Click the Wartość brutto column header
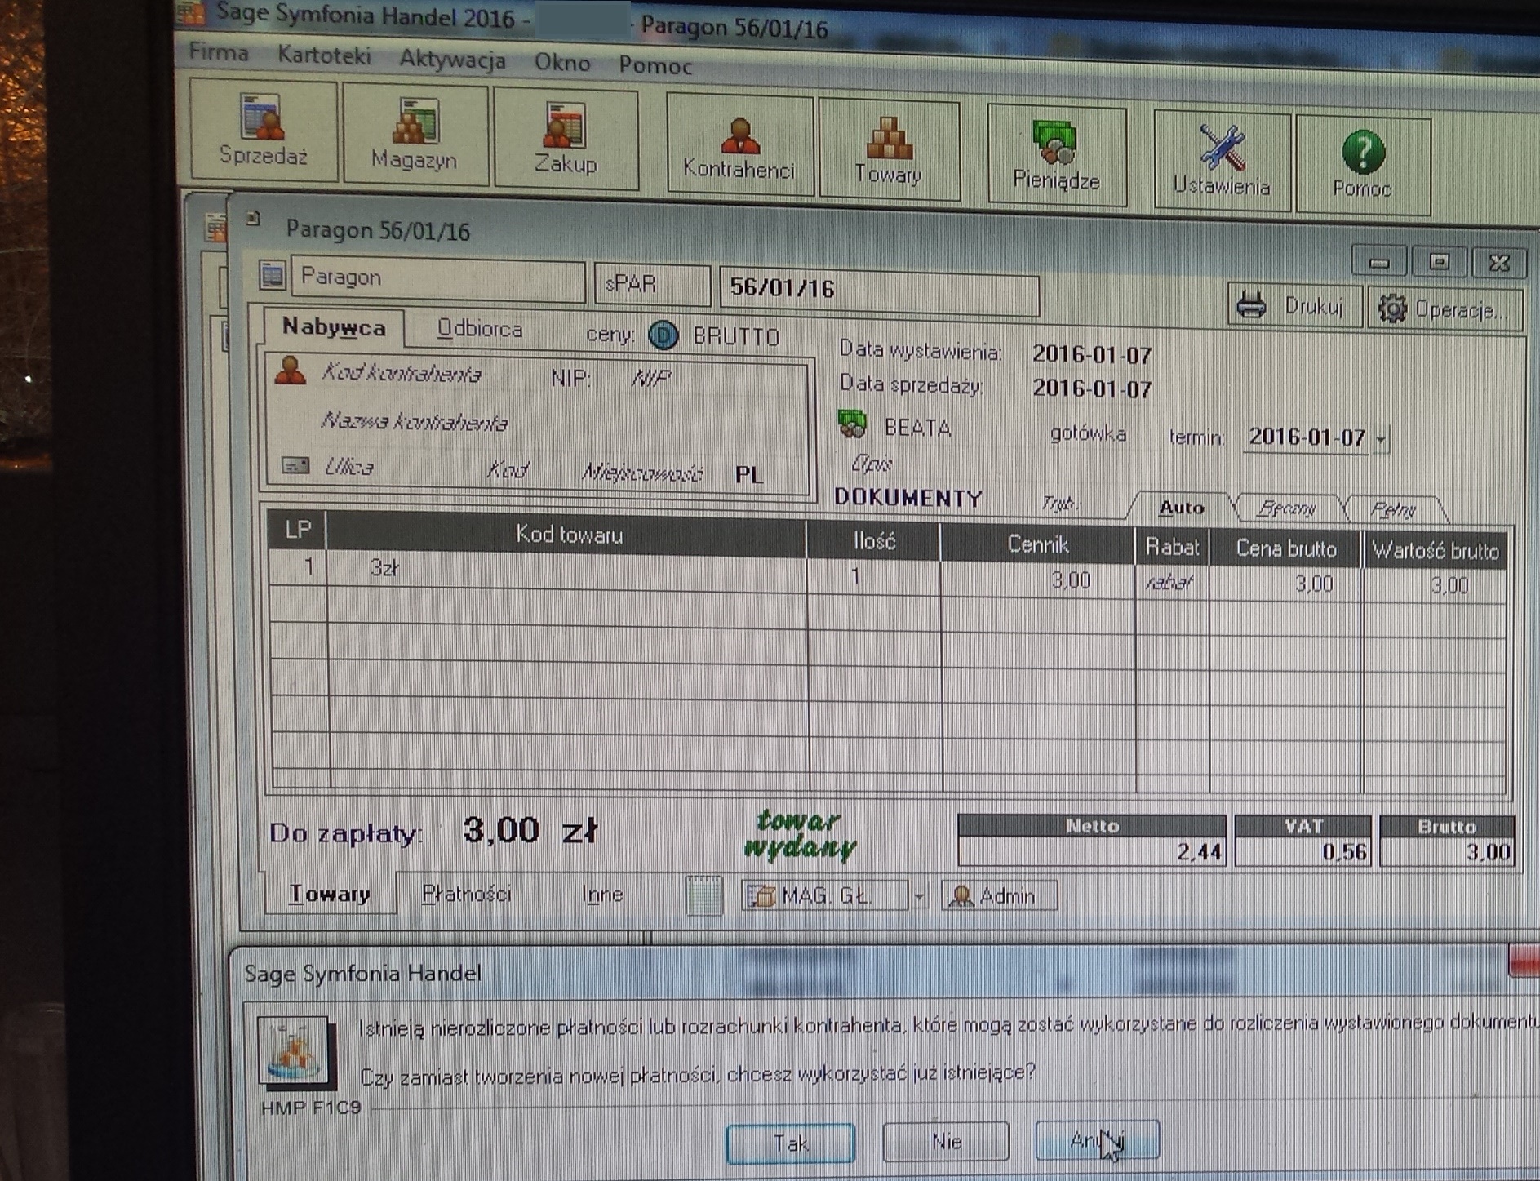 click(1434, 551)
